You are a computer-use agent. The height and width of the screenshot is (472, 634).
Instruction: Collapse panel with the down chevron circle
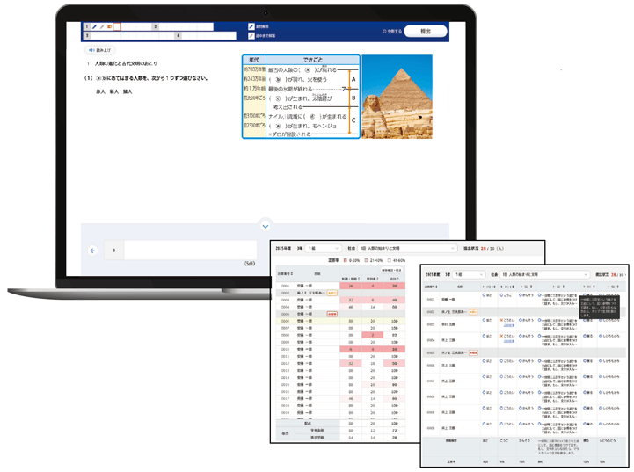pyautogui.click(x=266, y=226)
